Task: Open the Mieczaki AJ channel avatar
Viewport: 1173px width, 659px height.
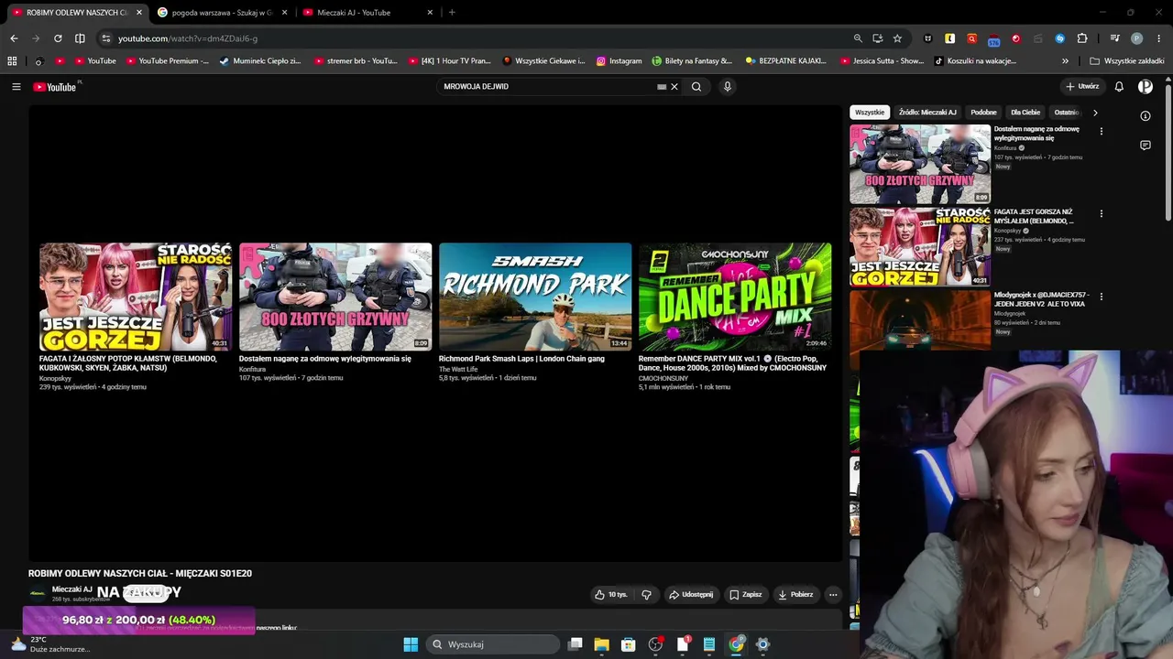Action: (38, 594)
